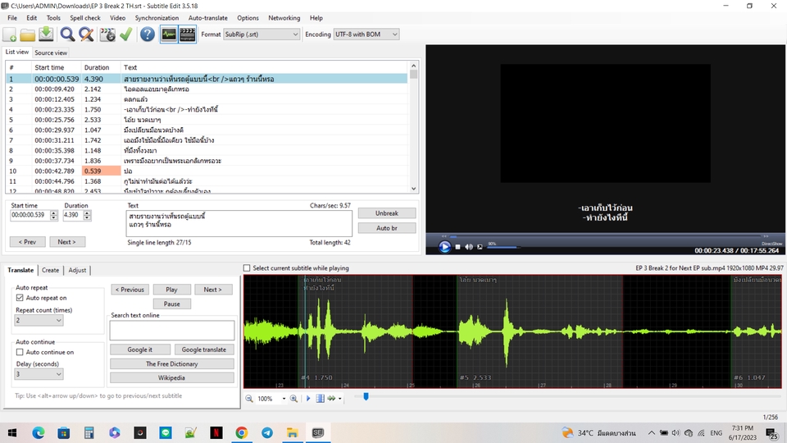Click the waveform position slider handle
This screenshot has width=787, height=443.
(x=366, y=396)
